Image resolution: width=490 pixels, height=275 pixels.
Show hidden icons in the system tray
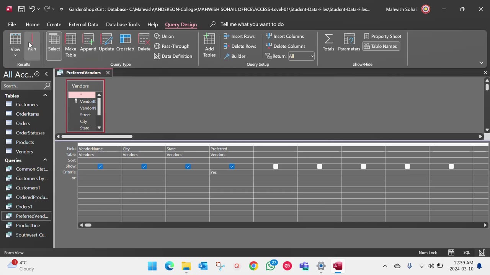click(385, 266)
